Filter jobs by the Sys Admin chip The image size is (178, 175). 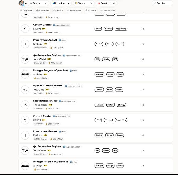(107, 10)
